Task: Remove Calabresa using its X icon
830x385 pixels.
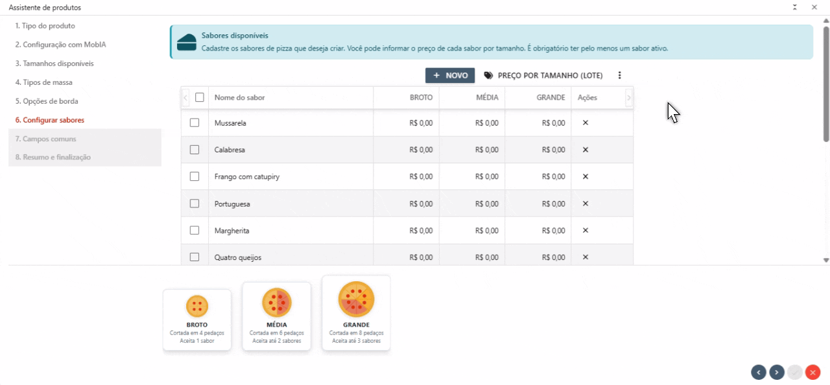Action: 585,150
